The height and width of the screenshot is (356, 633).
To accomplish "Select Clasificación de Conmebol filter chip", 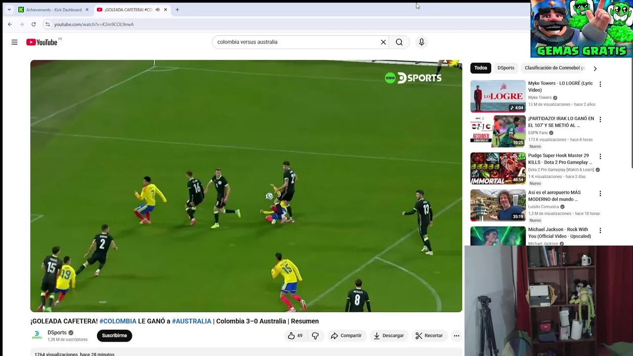I will point(554,68).
